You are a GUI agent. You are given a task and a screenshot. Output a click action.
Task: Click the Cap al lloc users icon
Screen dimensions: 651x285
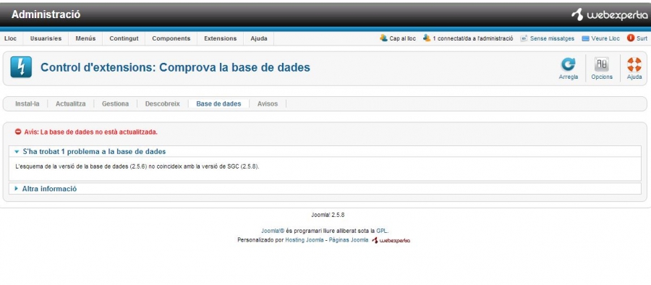[383, 38]
